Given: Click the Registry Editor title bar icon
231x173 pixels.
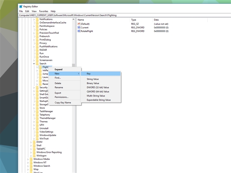Looking at the screenshot, I should tap(21, 7).
